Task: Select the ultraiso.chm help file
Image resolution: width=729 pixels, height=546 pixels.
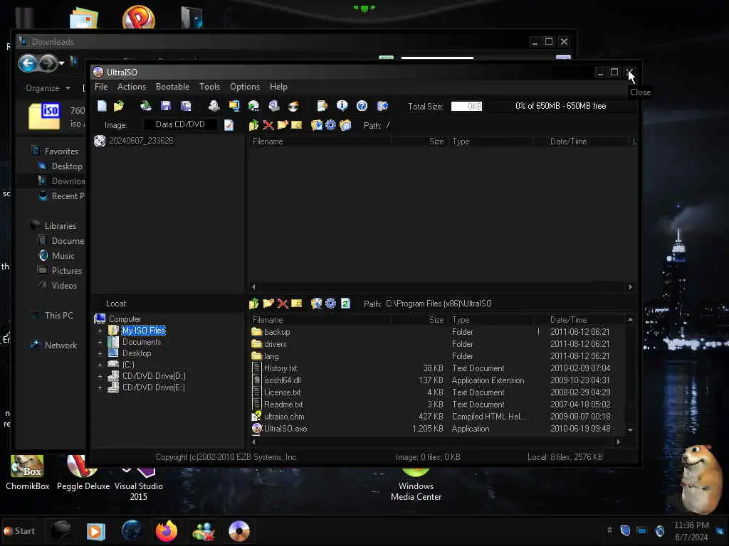Action: click(x=284, y=417)
